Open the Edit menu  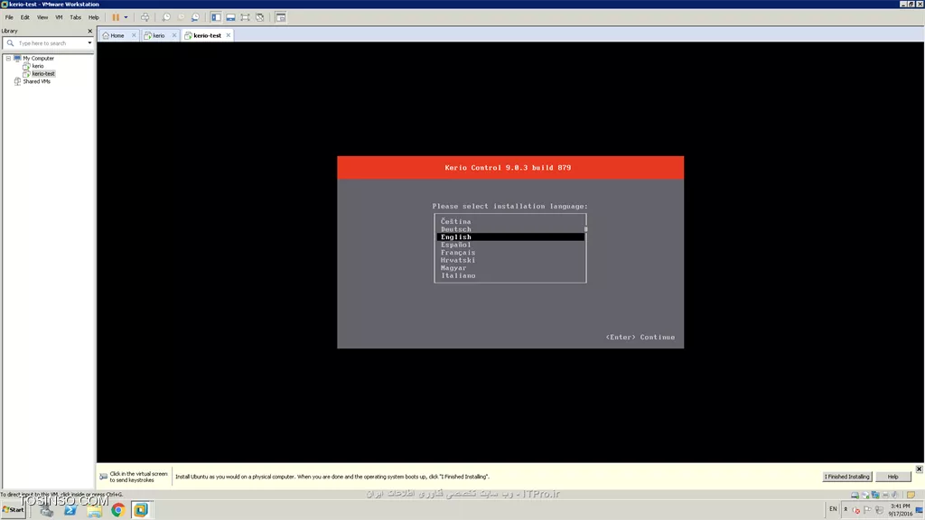point(24,17)
